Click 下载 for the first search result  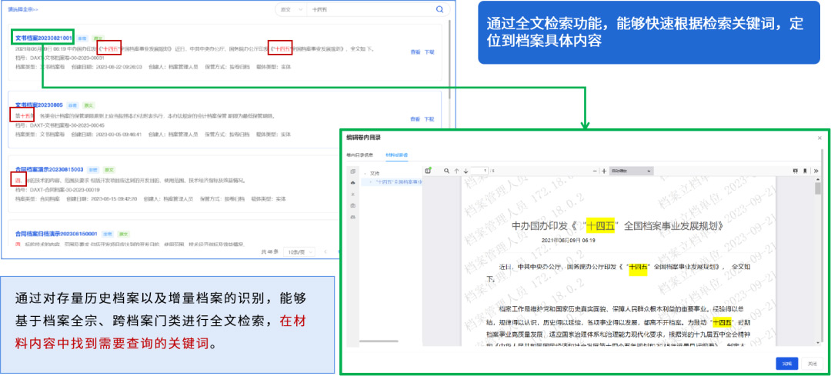pyautogui.click(x=429, y=52)
